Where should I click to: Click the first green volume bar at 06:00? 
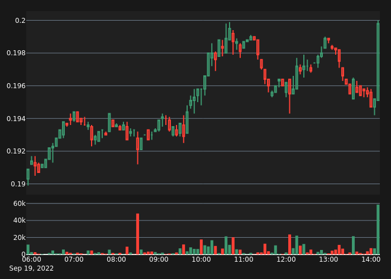28,249
